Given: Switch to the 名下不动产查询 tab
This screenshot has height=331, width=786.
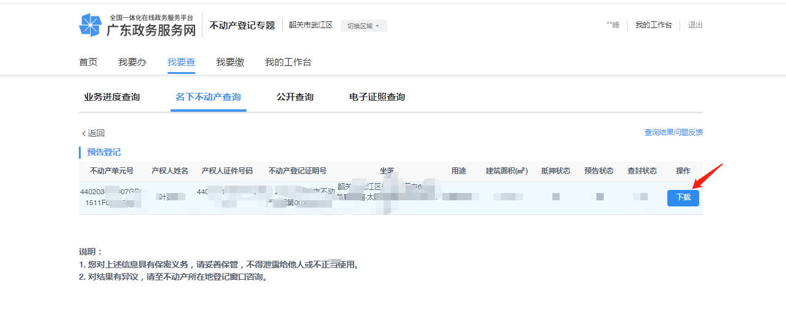Looking at the screenshot, I should click(208, 97).
